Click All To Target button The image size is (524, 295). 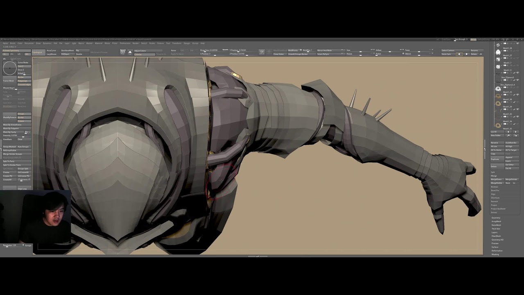point(512,150)
